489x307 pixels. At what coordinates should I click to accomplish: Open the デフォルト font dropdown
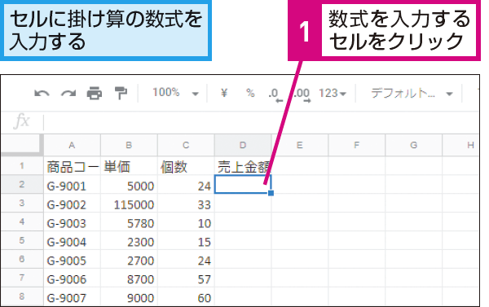pyautogui.click(x=412, y=93)
